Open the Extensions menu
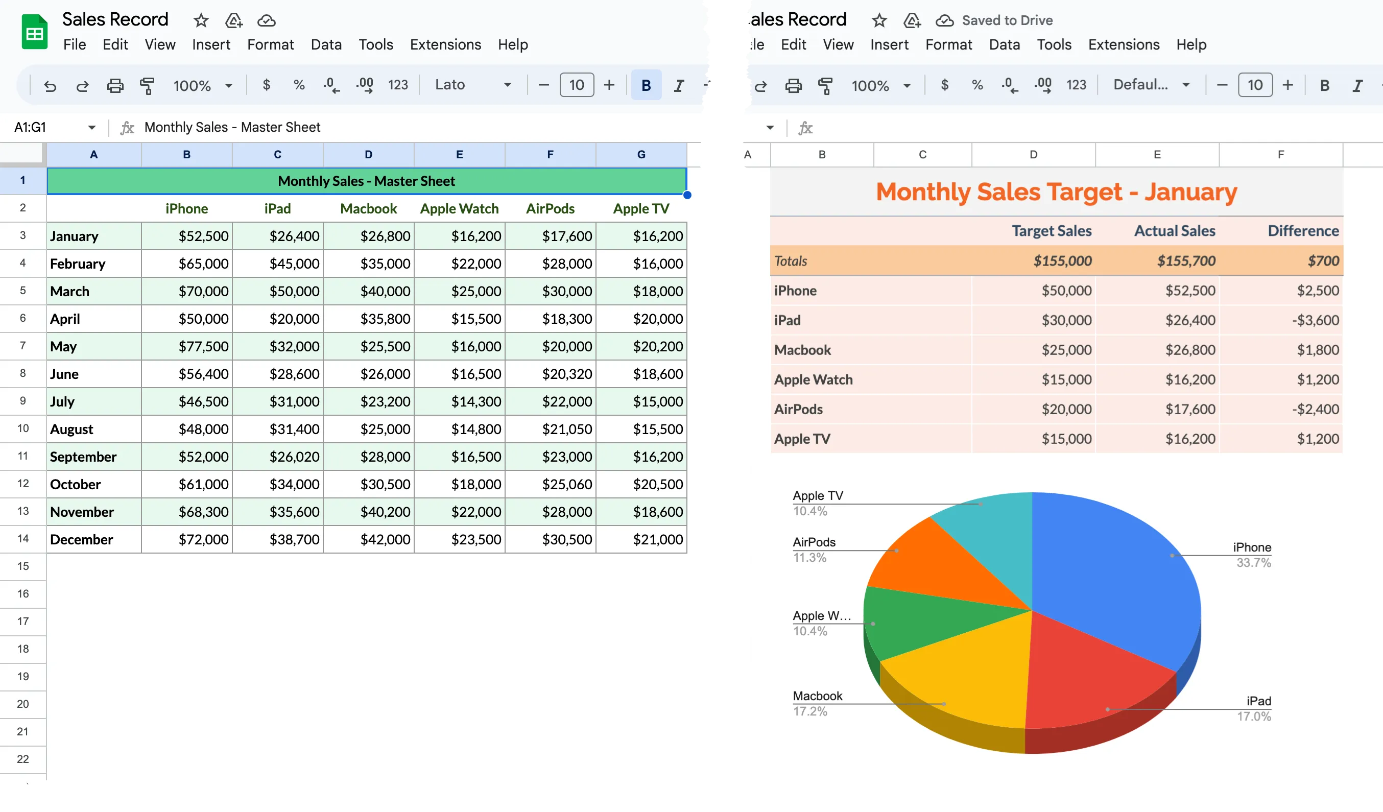The image size is (1383, 812). tap(445, 44)
